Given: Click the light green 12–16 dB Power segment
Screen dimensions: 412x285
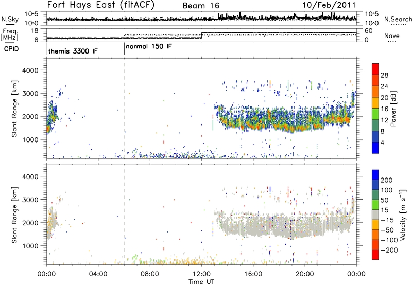Looking at the screenshot, I should tap(375, 114).
